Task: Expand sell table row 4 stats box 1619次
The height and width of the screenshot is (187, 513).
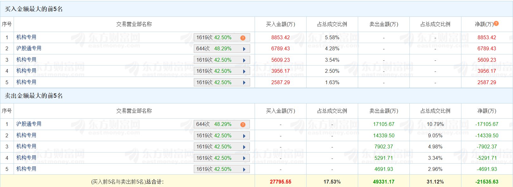Action: 221,158
